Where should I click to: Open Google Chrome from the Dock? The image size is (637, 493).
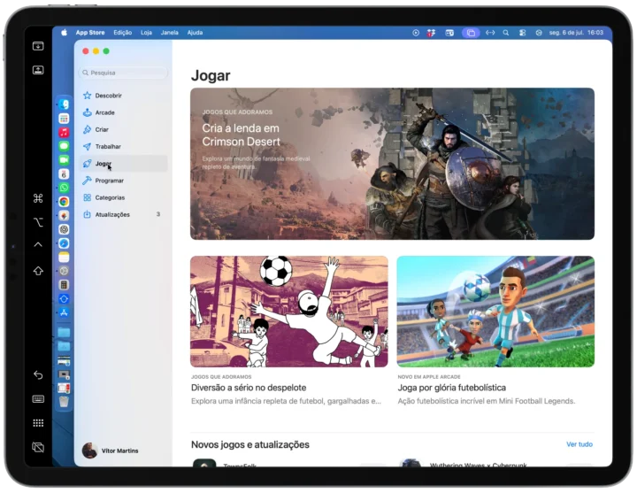click(x=64, y=202)
